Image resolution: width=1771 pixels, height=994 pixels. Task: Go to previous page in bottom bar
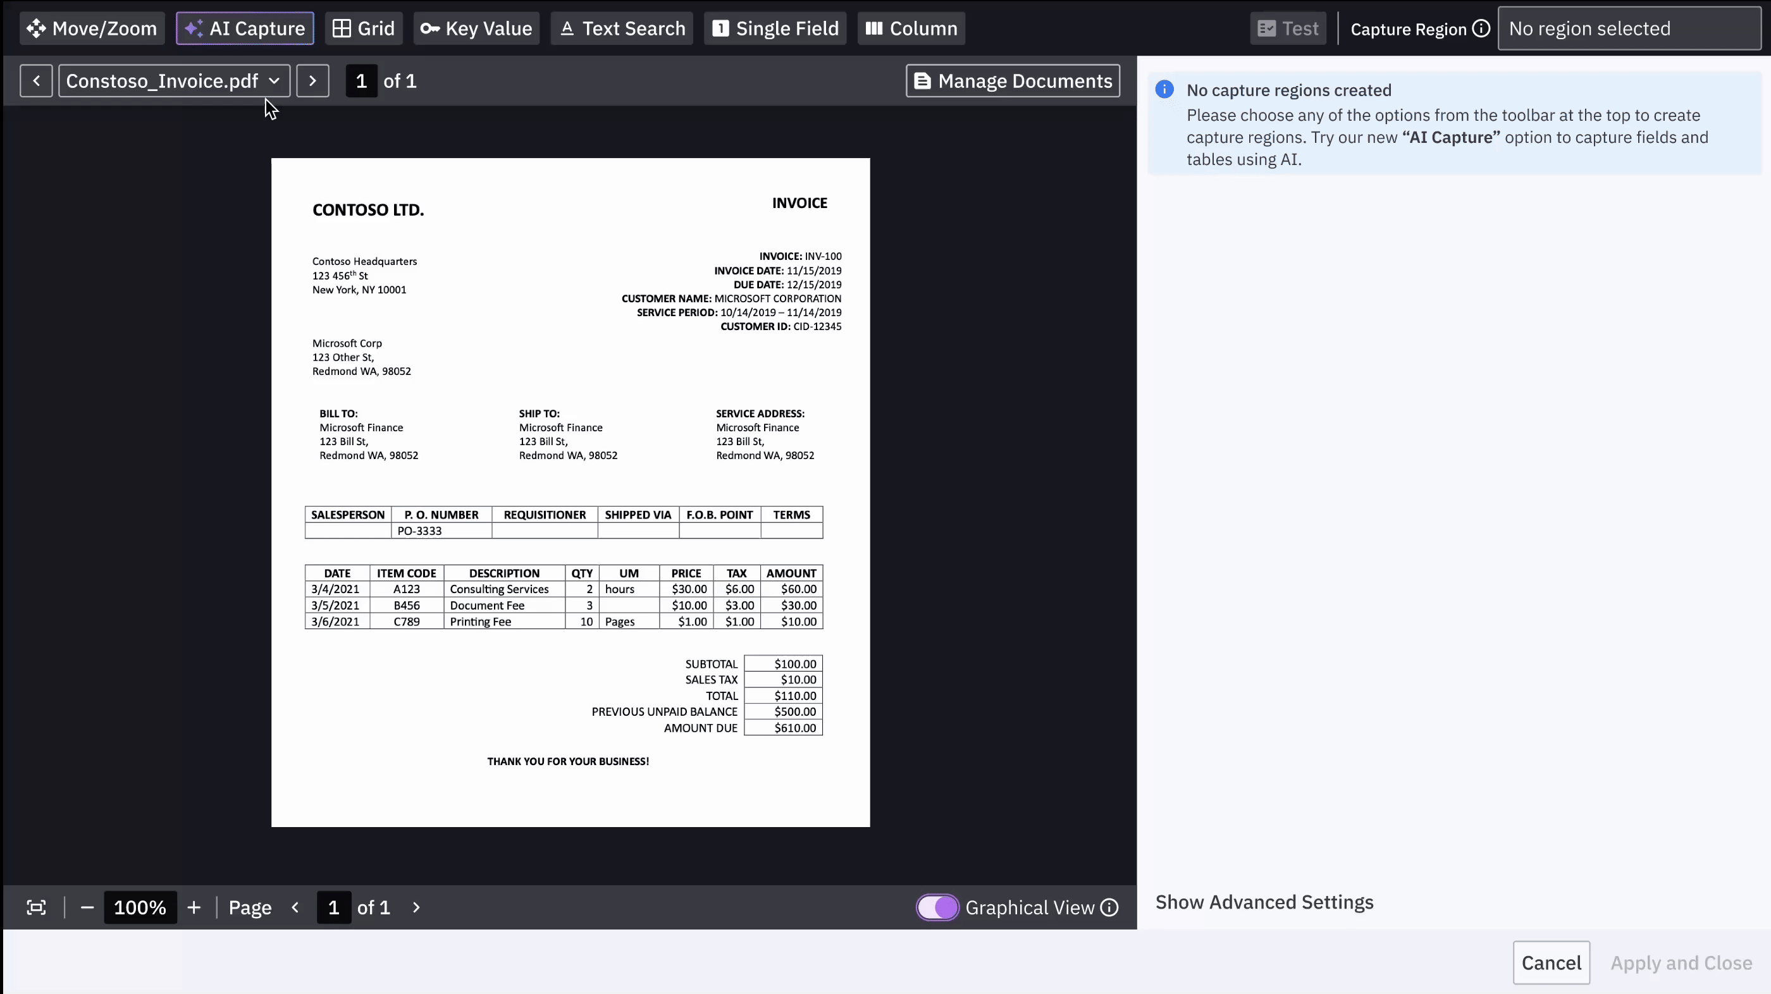pos(295,907)
